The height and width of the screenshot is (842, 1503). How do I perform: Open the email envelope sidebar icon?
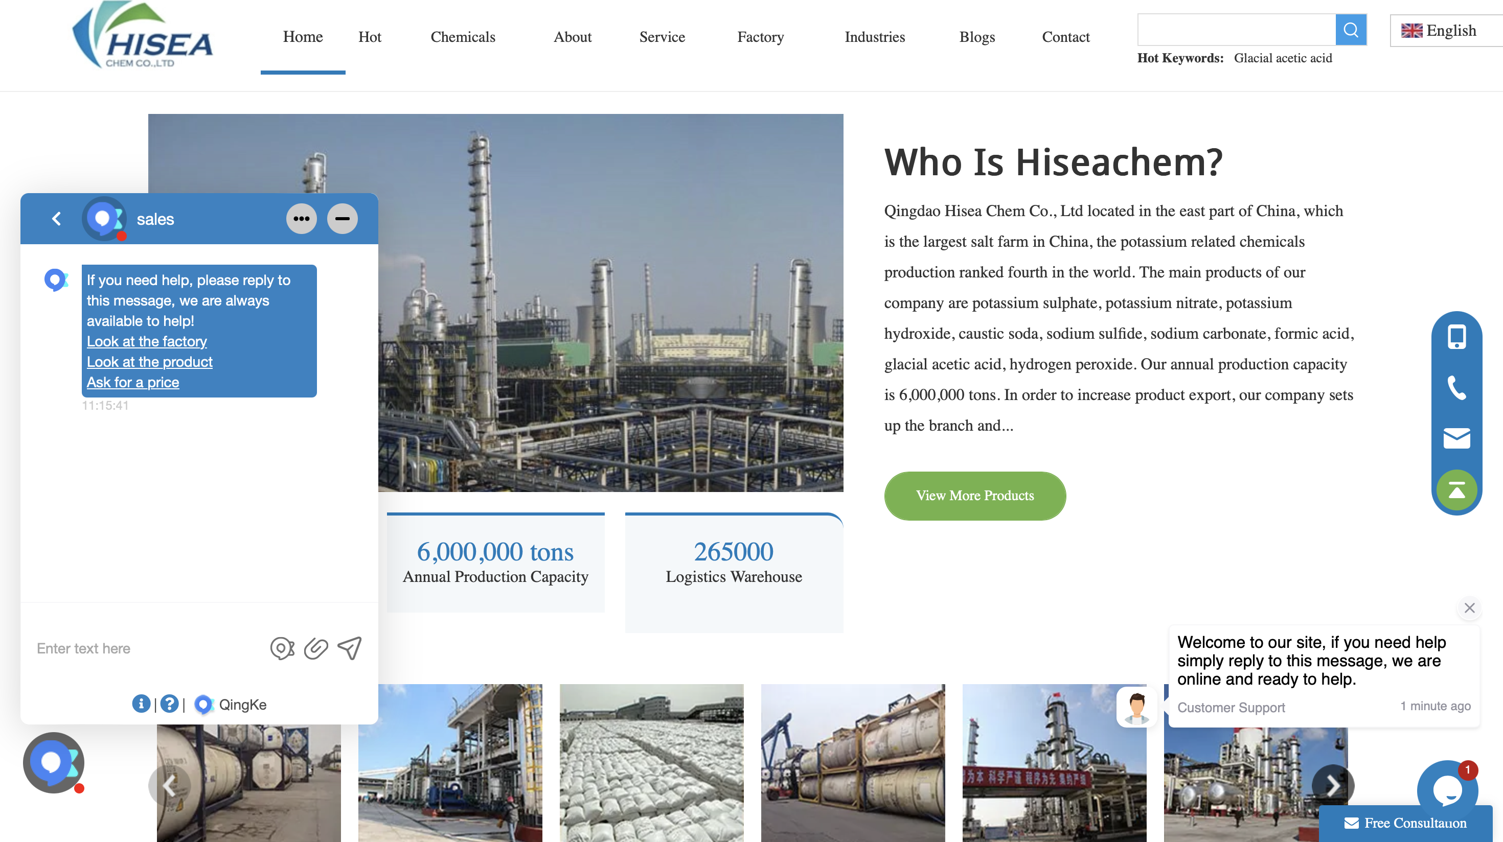pos(1456,438)
